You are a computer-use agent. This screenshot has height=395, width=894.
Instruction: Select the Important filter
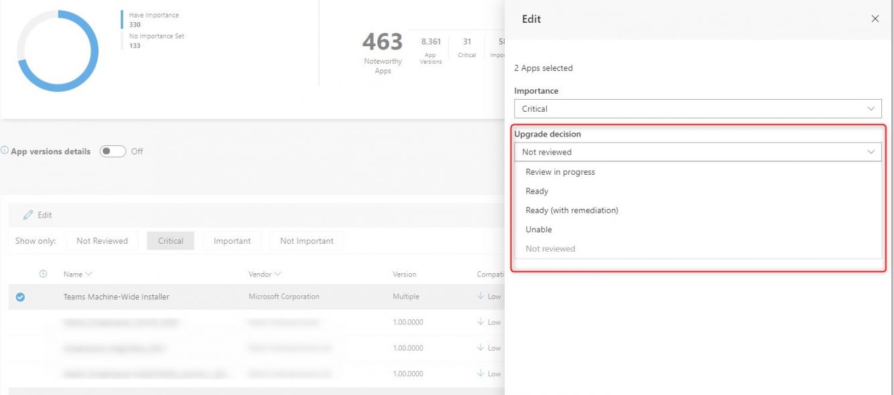[232, 240]
